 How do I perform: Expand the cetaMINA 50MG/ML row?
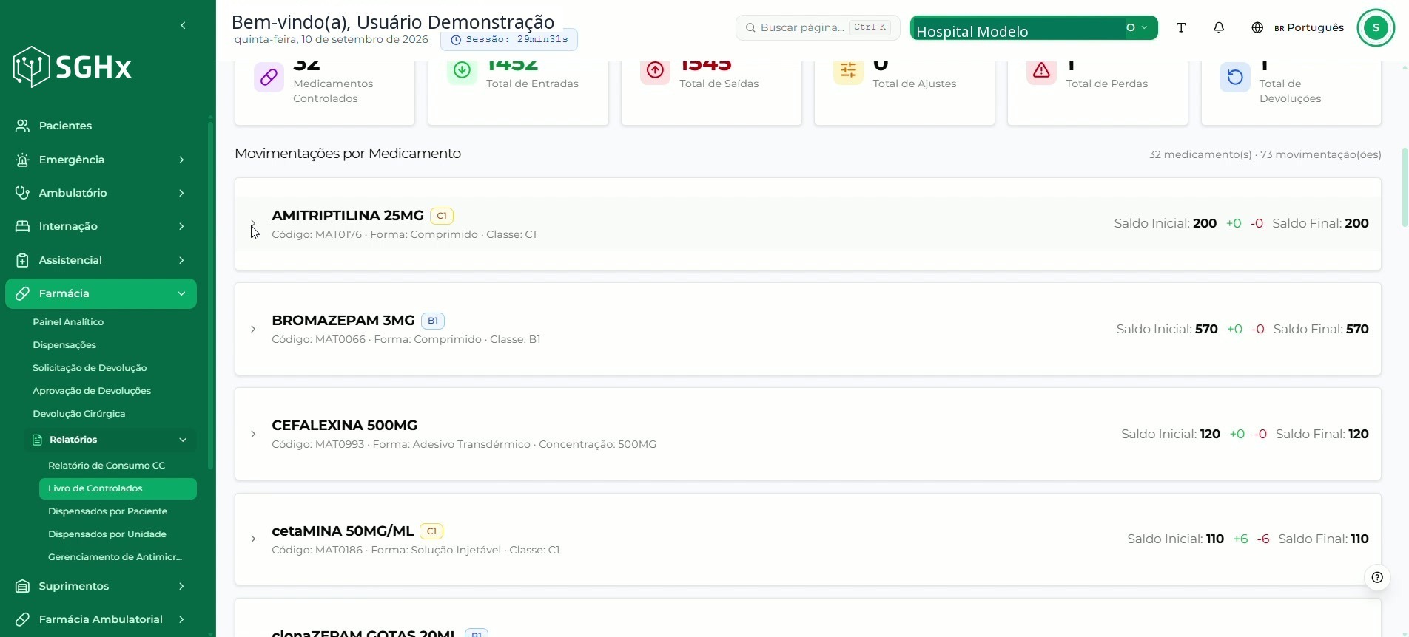(253, 539)
